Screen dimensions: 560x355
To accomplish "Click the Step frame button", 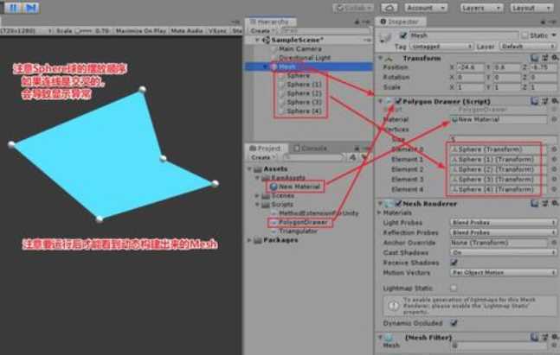I will [30, 7].
